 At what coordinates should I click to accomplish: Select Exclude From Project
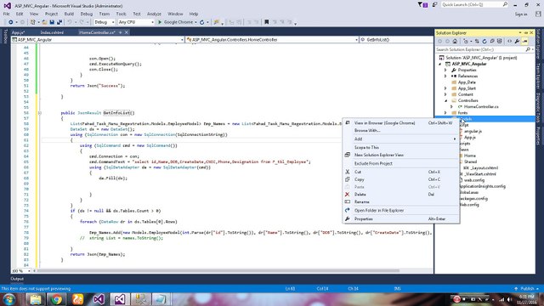(400, 163)
